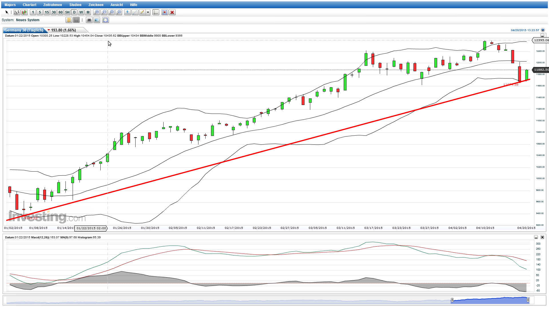Click the delete all drawings red X
Image resolution: width=549 pixels, height=309 pixels.
(x=172, y=12)
